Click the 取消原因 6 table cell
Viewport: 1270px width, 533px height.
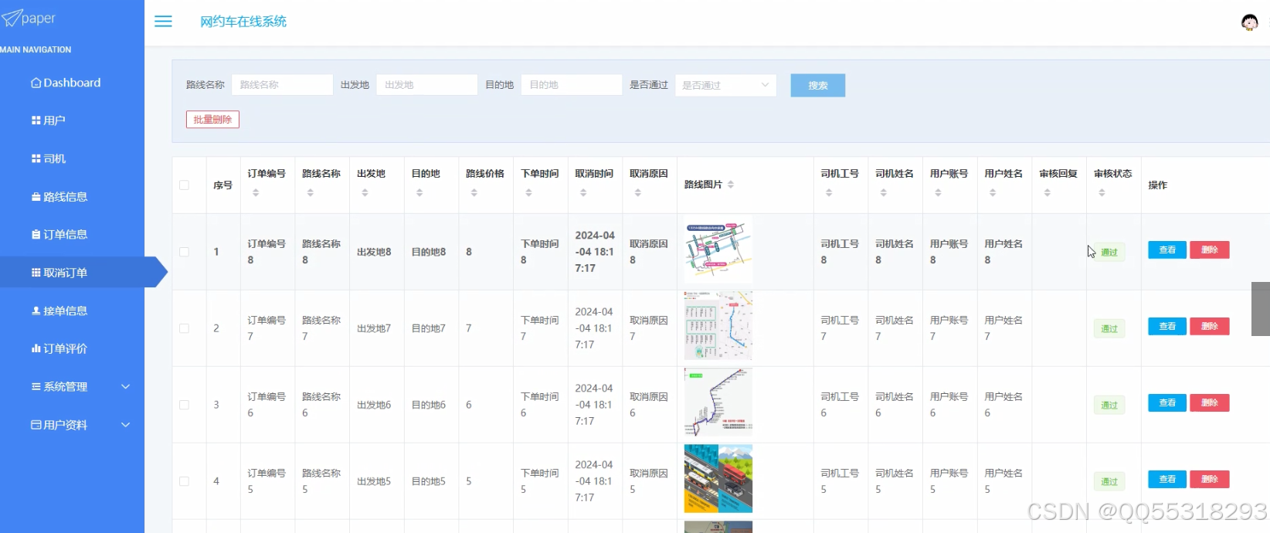649,405
